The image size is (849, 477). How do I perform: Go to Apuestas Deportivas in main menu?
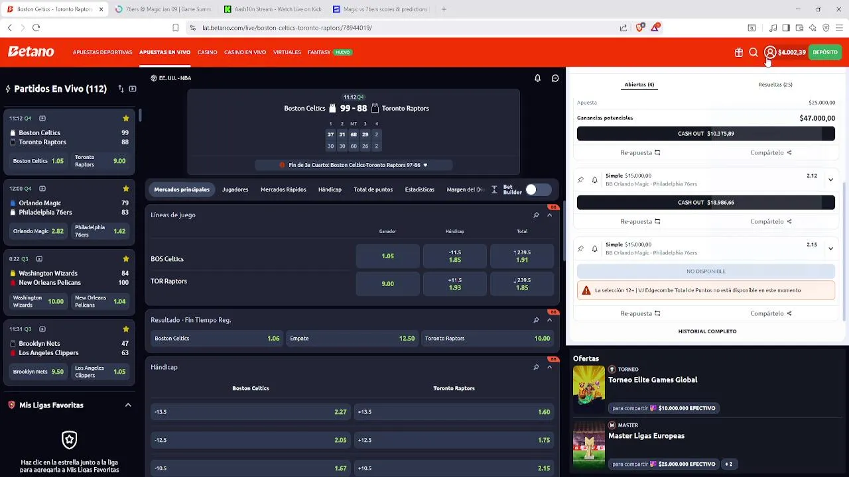click(x=103, y=52)
